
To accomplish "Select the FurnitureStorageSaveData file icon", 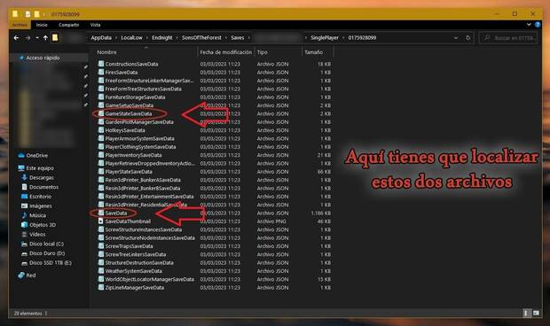I will coord(101,97).
